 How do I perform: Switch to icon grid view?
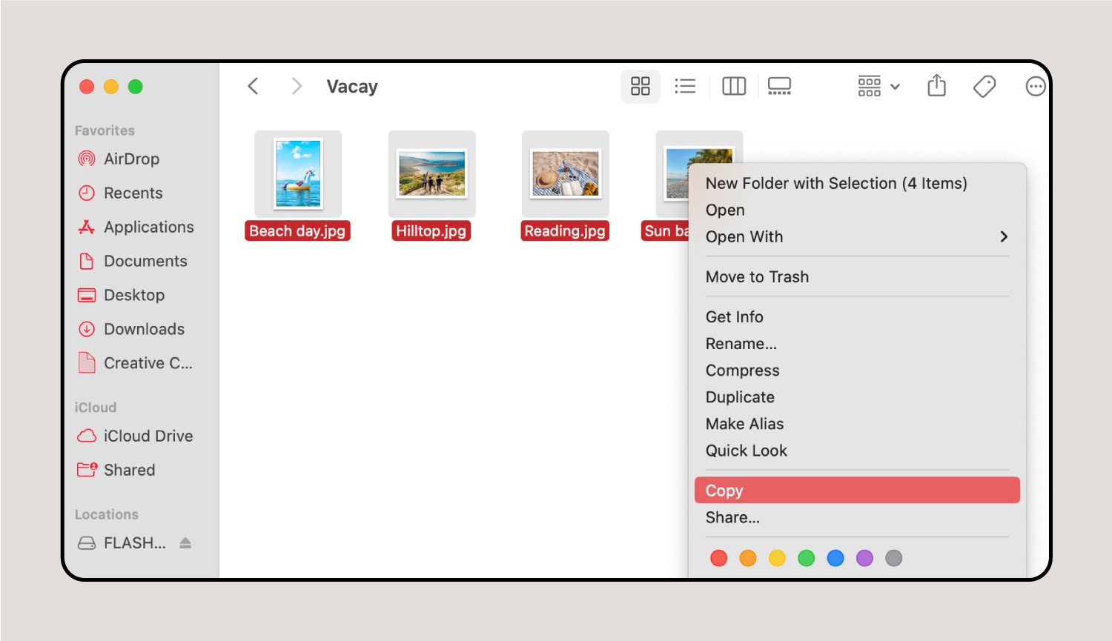(640, 86)
